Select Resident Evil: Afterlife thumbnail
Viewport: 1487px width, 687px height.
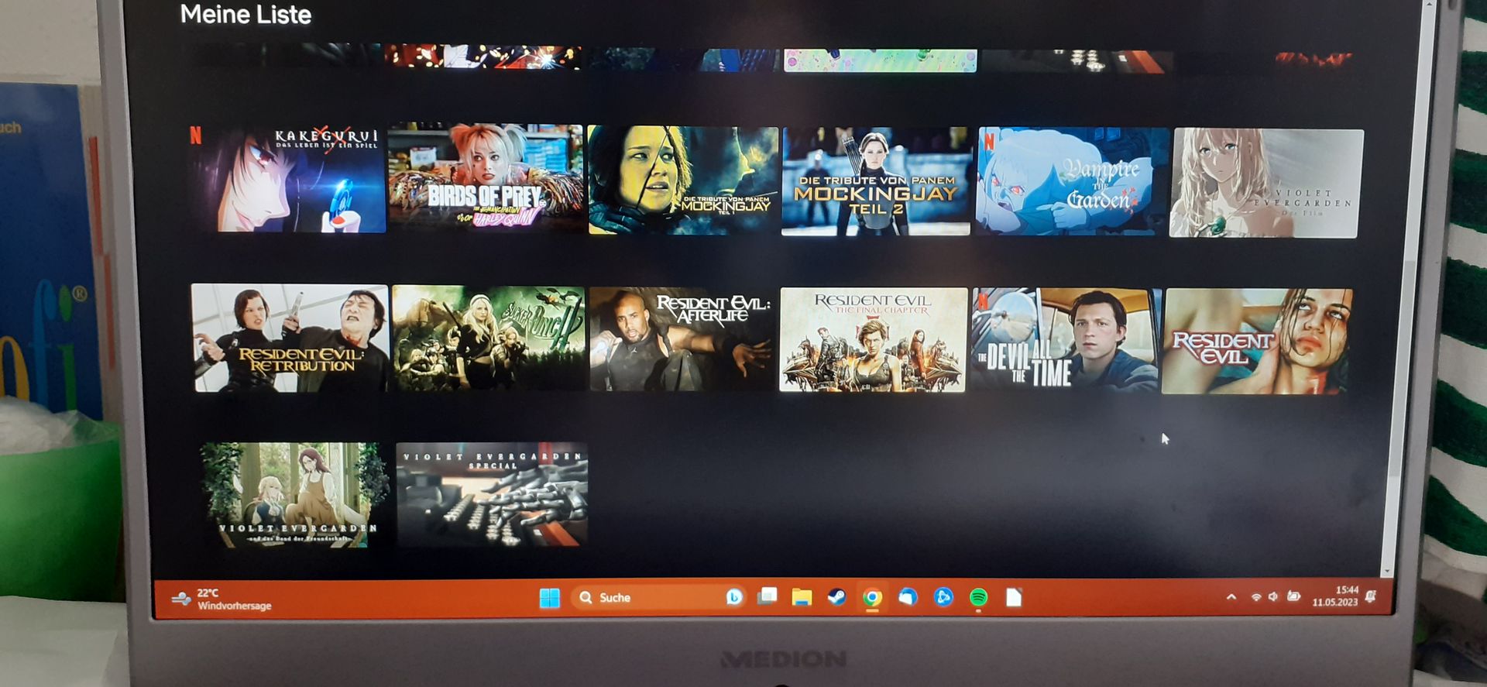pos(682,339)
